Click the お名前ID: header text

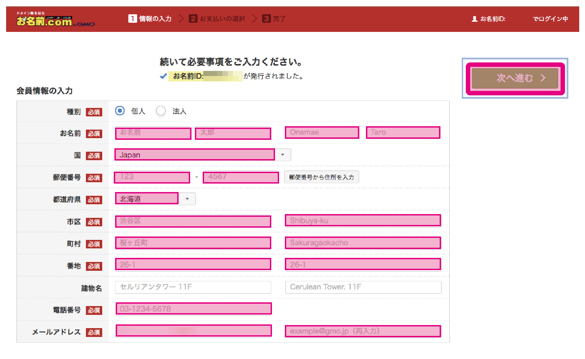[493, 19]
